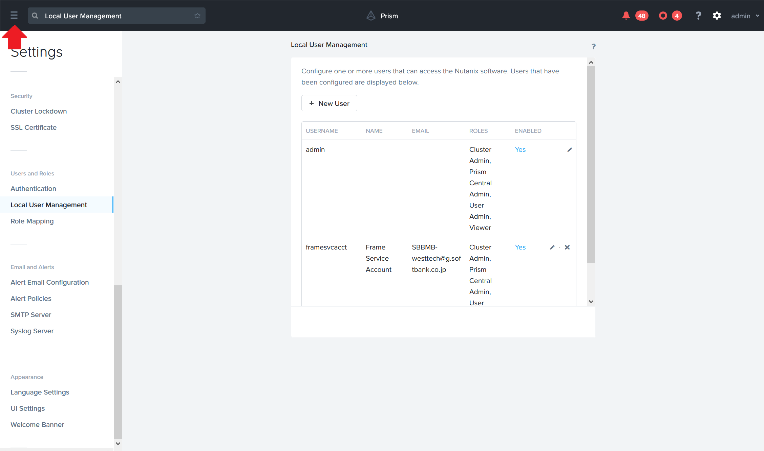This screenshot has height=451, width=764.
Task: Click the ENABLED column header
Action: tap(528, 131)
